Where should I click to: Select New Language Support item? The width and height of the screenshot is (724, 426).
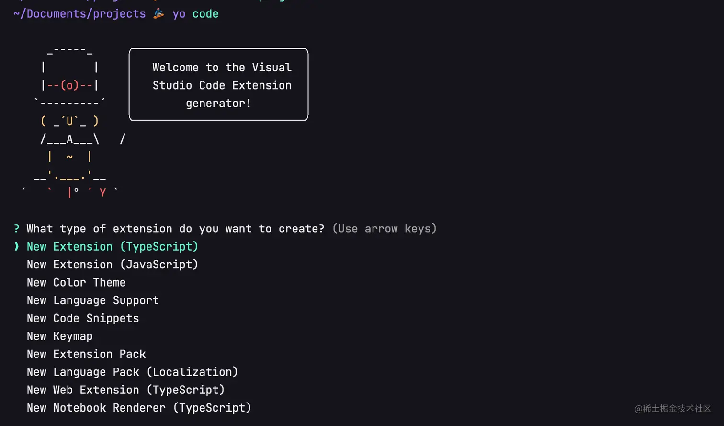coord(92,300)
